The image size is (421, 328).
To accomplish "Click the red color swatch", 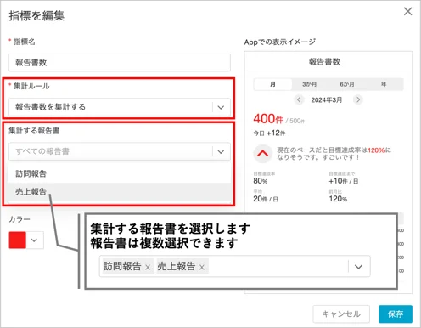I will tap(18, 240).
